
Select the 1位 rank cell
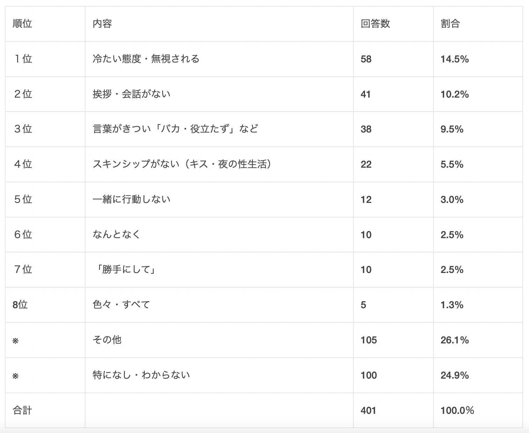point(23,59)
